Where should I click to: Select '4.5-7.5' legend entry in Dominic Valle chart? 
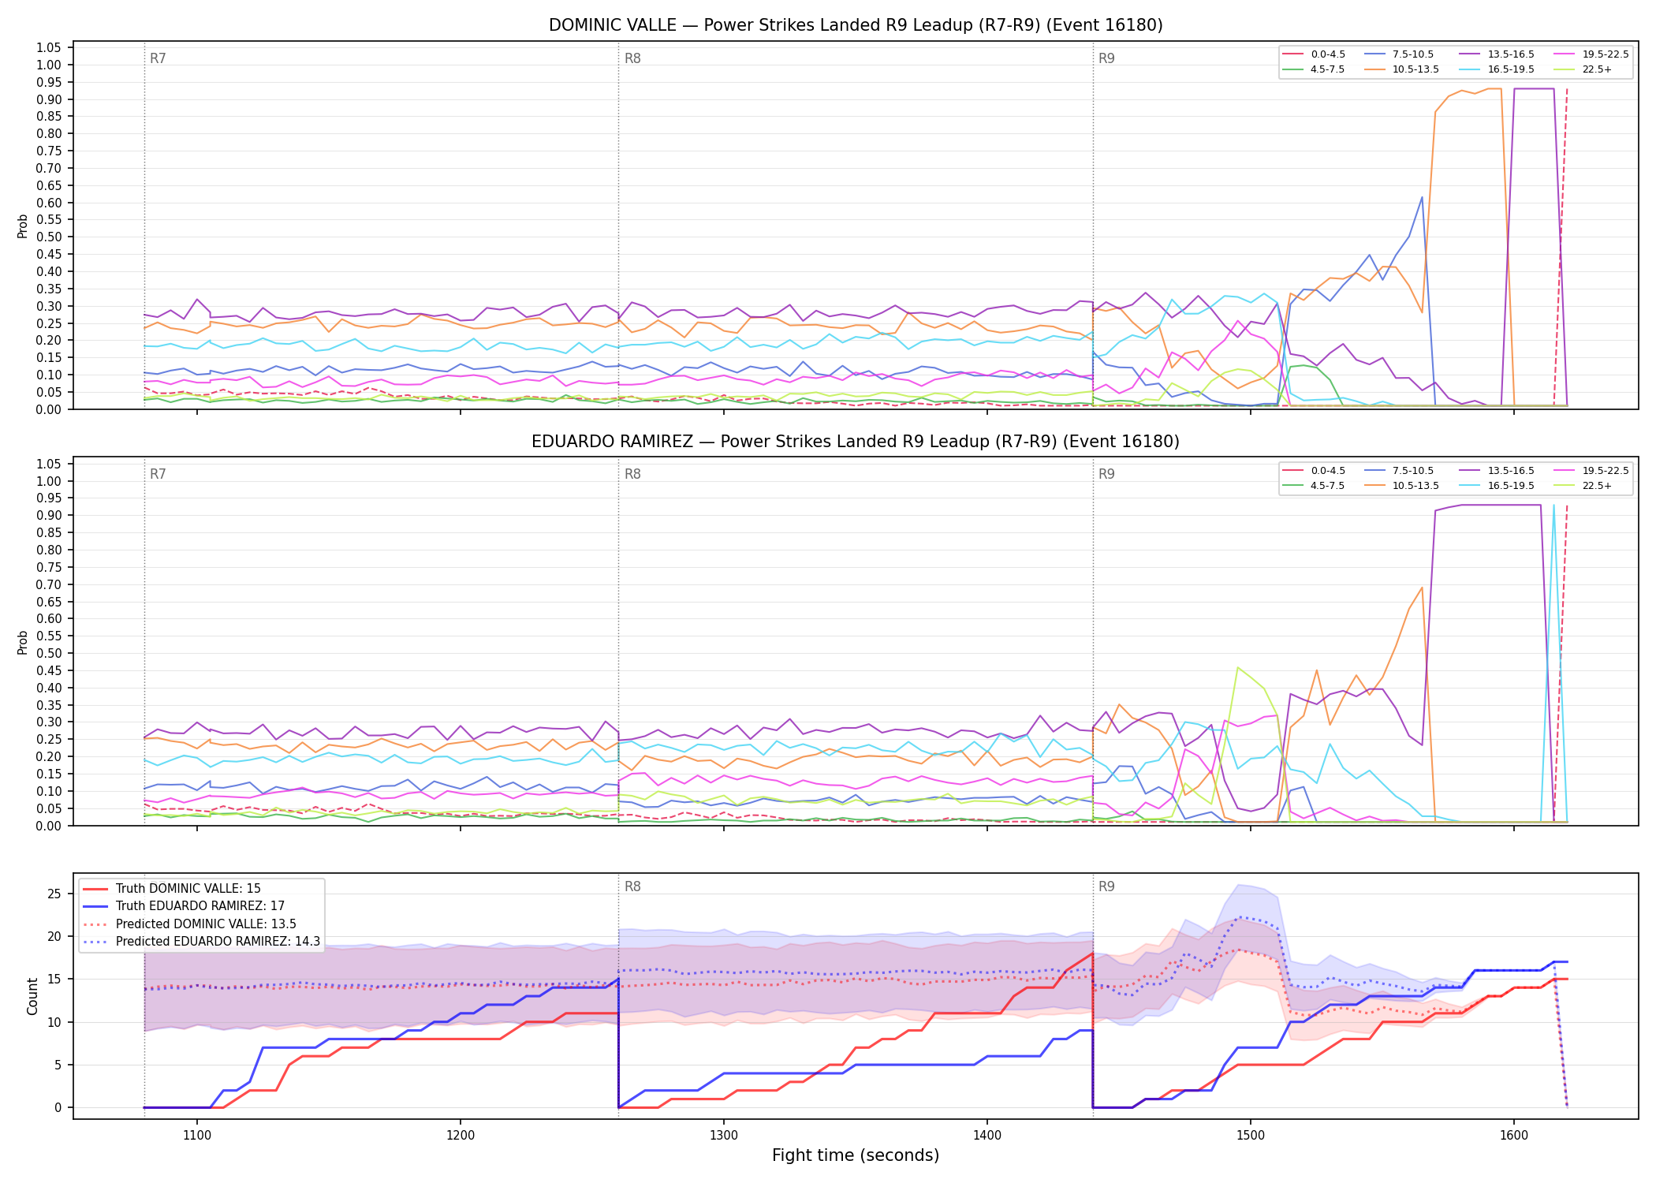click(1315, 69)
